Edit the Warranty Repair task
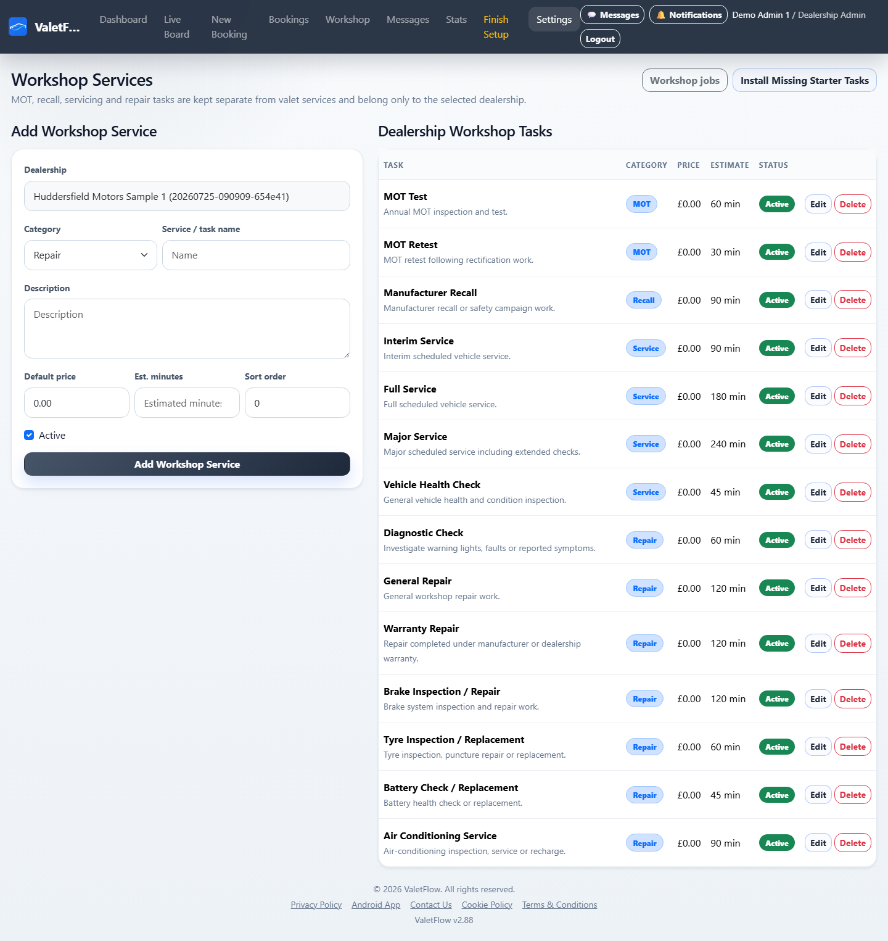This screenshot has width=888, height=941. [x=818, y=644]
